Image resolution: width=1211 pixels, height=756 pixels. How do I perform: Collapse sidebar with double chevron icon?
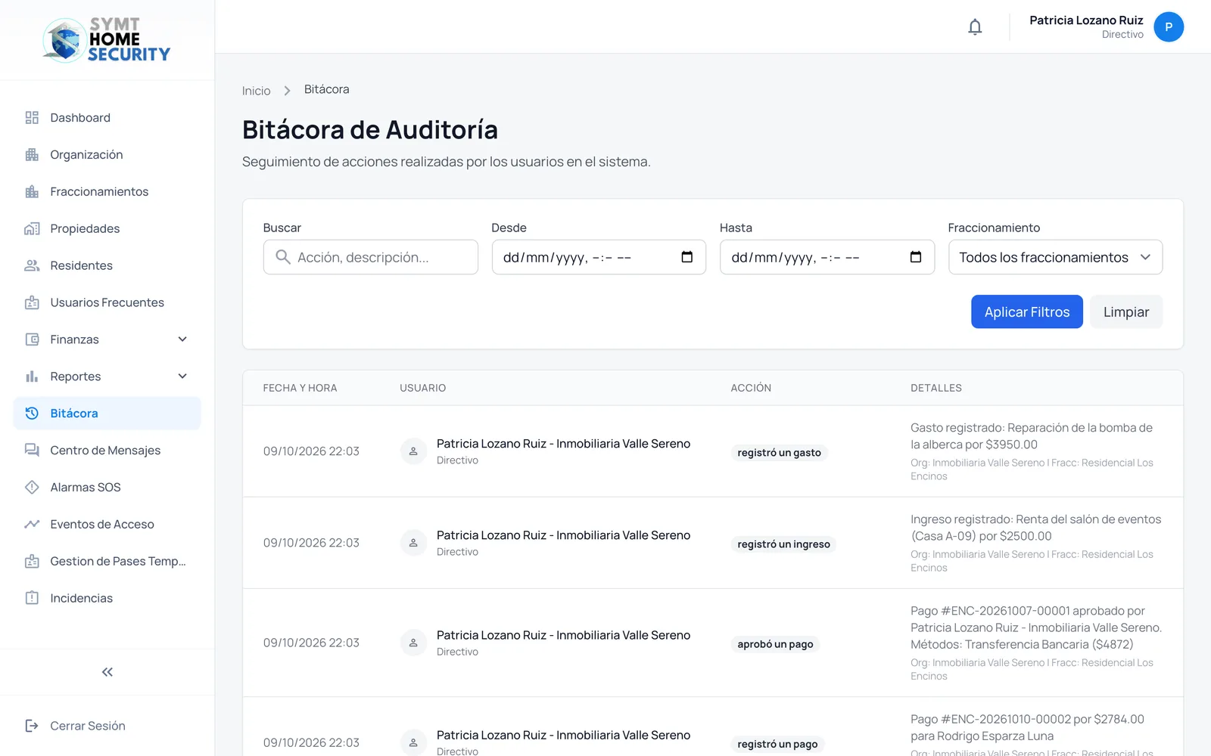click(x=107, y=672)
